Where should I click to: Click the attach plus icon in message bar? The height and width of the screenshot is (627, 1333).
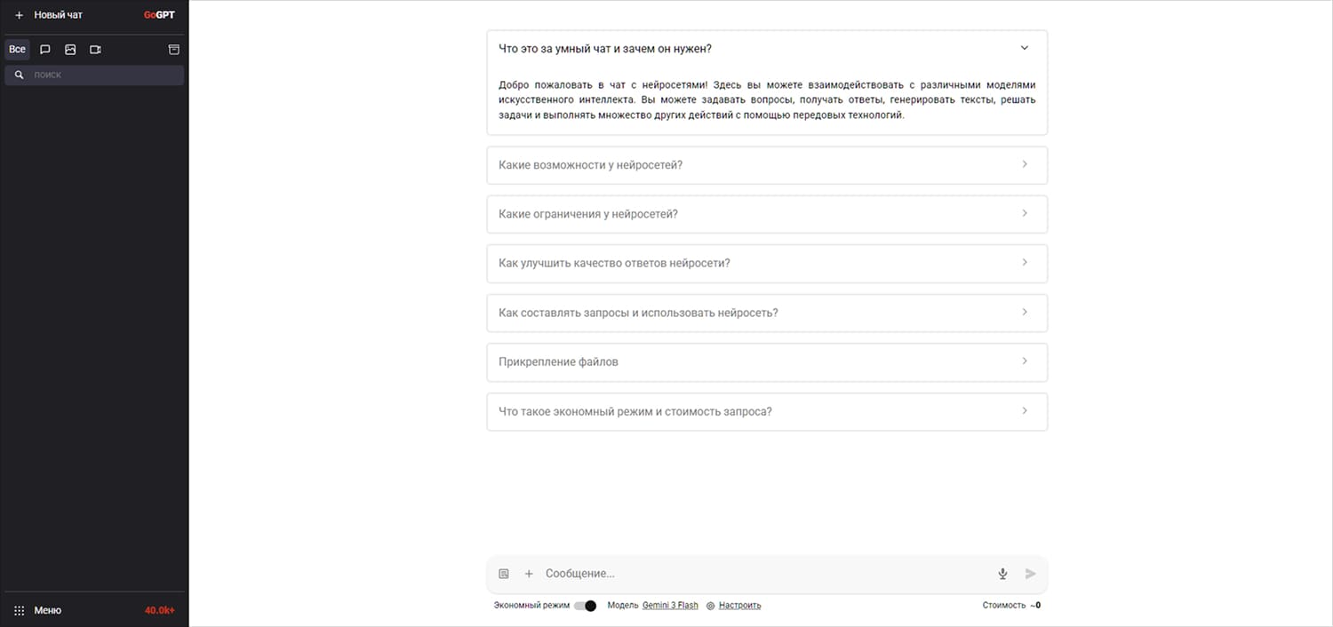tap(529, 574)
